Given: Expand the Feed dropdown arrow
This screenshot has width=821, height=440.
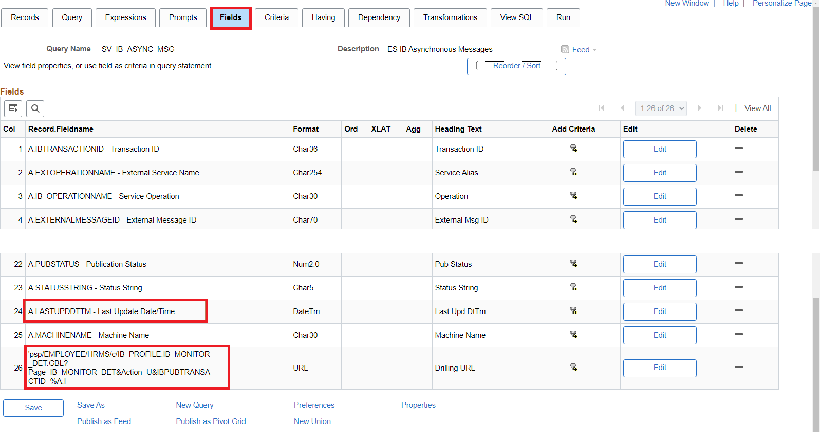Looking at the screenshot, I should click(594, 50).
